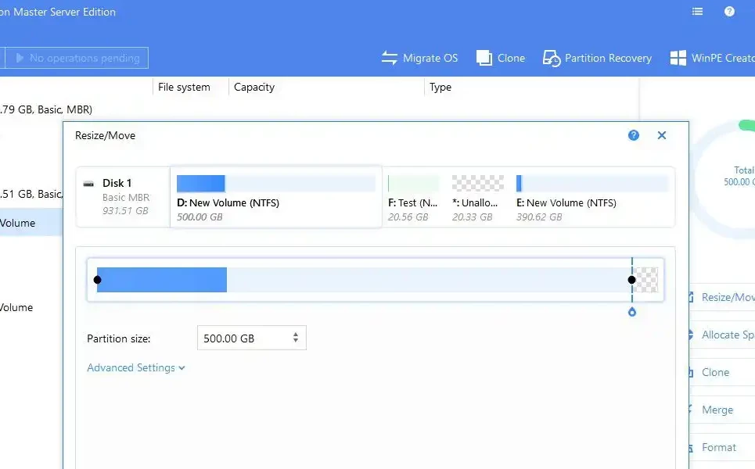The width and height of the screenshot is (755, 469).
Task: Select Allocate Space in right sidebar
Action: tap(727, 335)
